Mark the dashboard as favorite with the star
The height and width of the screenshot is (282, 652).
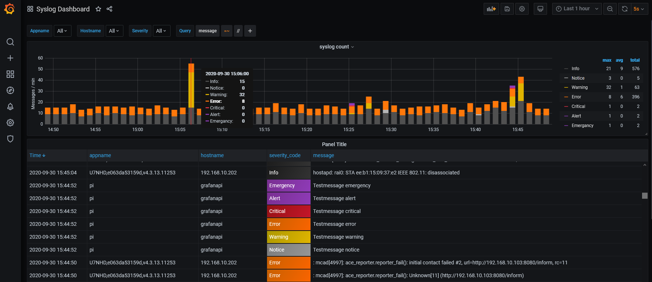point(98,9)
